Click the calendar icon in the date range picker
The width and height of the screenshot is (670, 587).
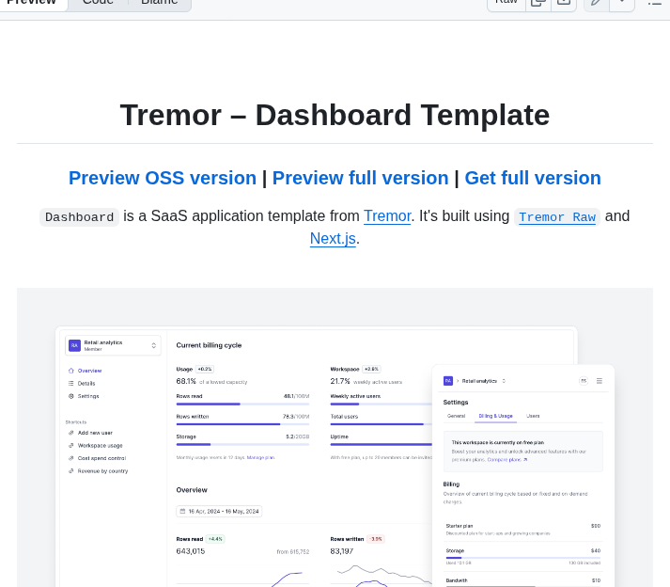tap(182, 511)
